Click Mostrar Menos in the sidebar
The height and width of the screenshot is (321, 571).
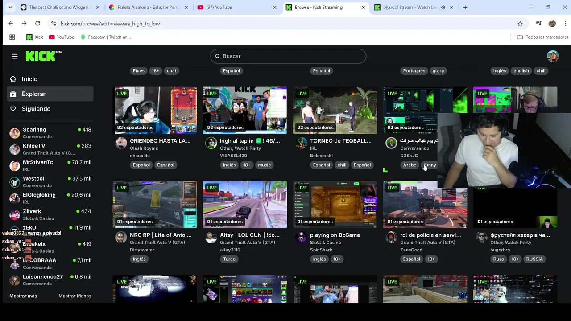click(75, 296)
